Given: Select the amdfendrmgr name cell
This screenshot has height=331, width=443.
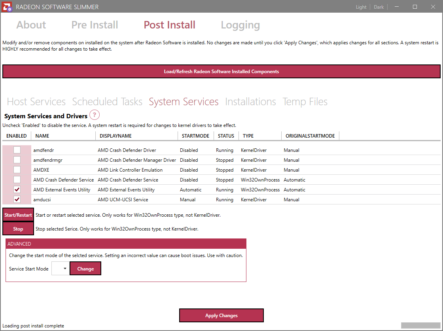Looking at the screenshot, I should pyautogui.click(x=48, y=160).
